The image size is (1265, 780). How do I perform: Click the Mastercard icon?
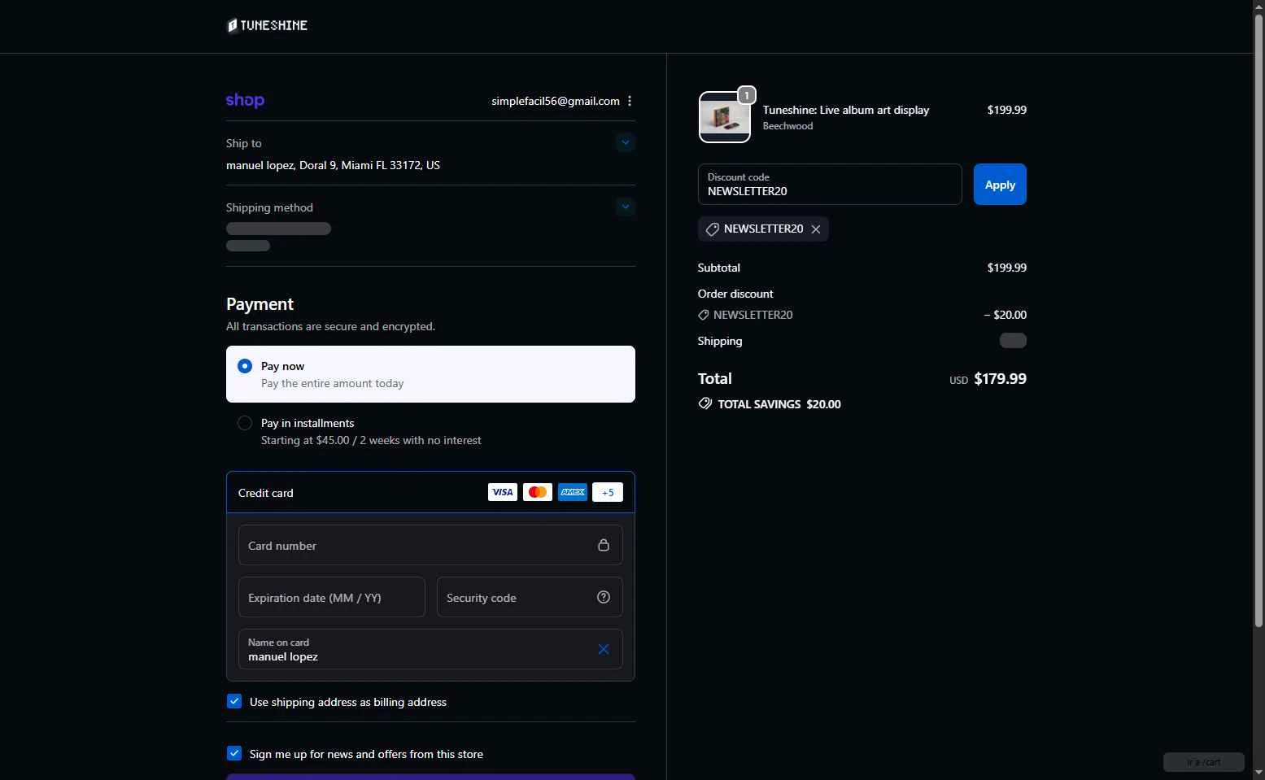[x=538, y=492]
